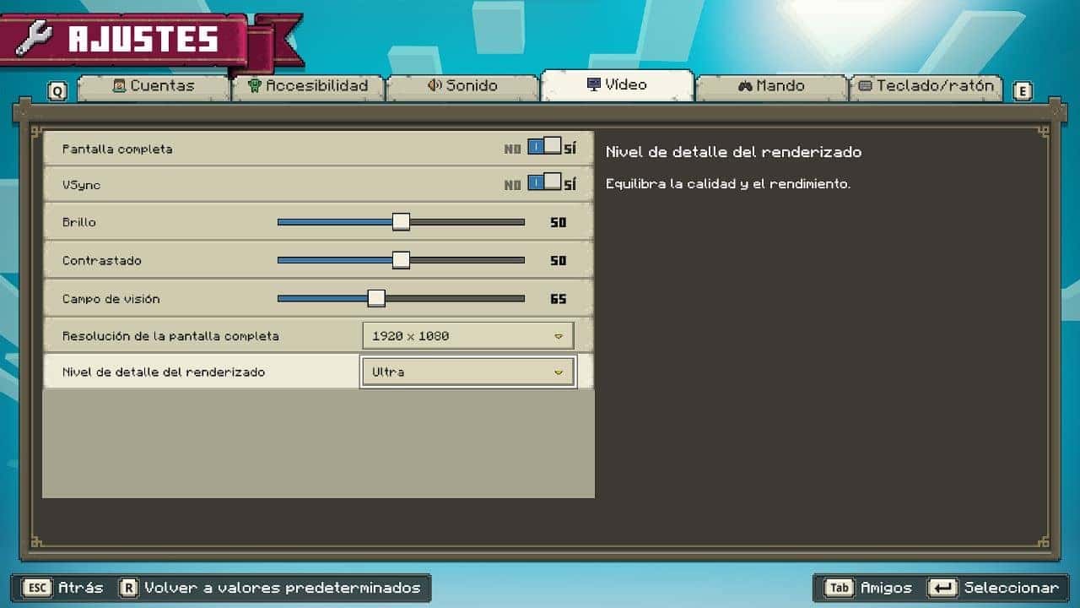Click the Atrás back button label
1080x608 pixels.
click(x=81, y=588)
